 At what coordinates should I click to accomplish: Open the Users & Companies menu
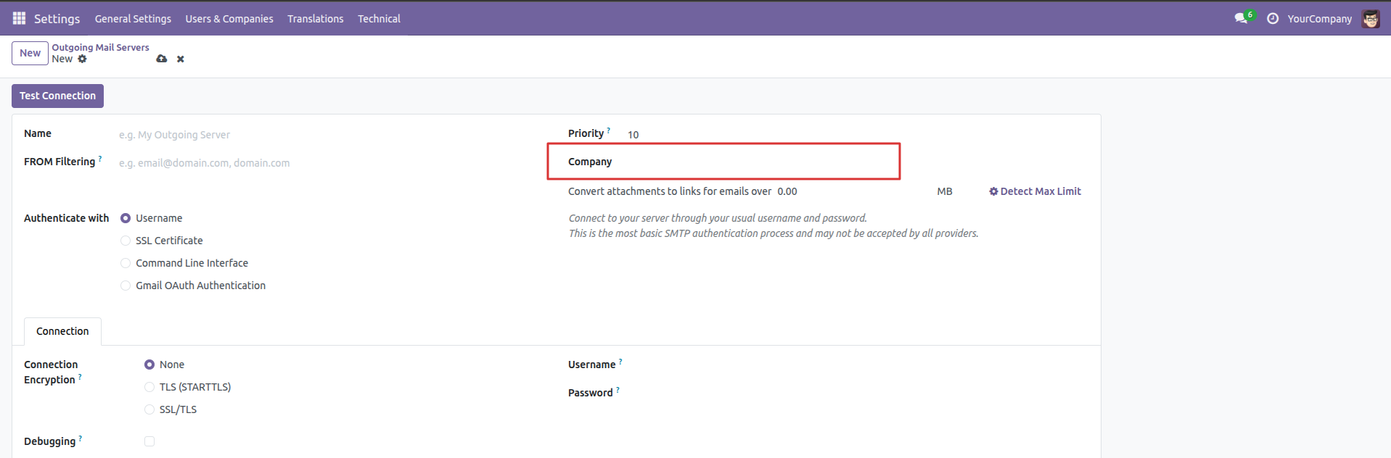point(229,19)
